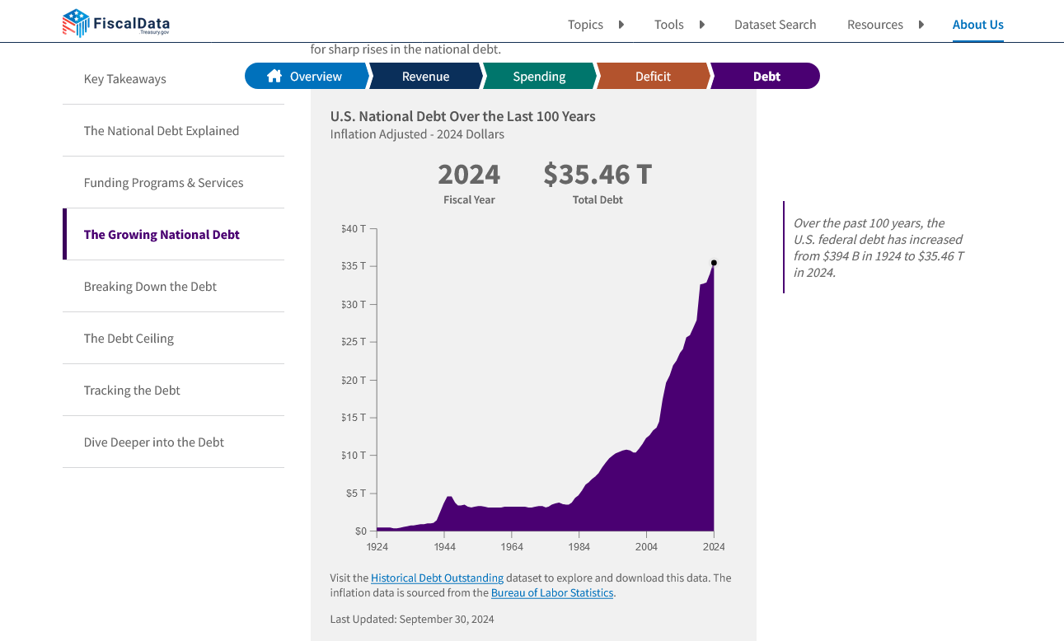Viewport: 1064px width, 641px height.
Task: Jump to The Debt Ceiling section
Action: coord(129,339)
